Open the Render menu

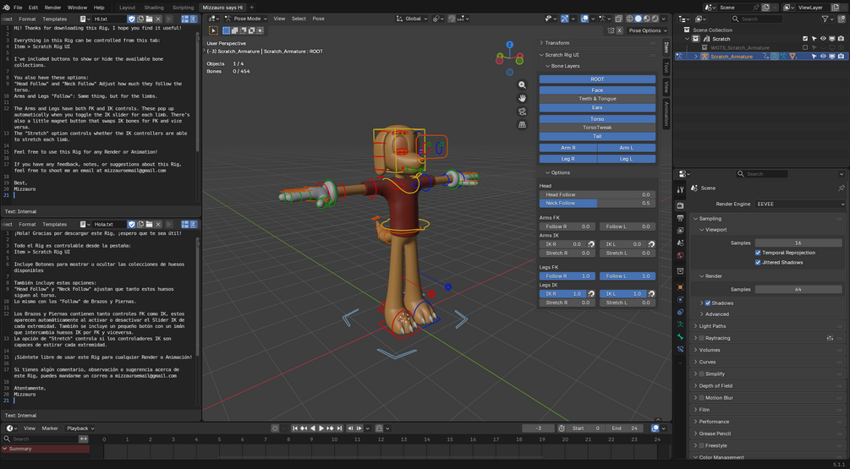(x=52, y=8)
